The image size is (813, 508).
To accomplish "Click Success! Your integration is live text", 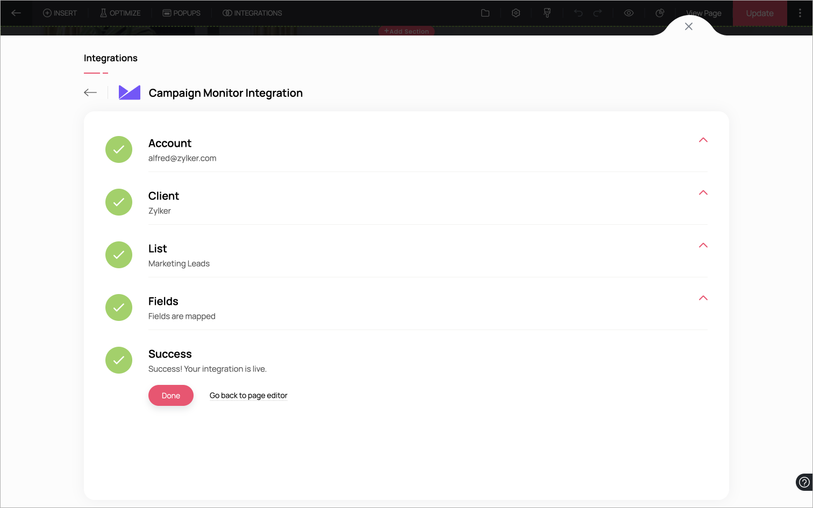I will point(208,369).
